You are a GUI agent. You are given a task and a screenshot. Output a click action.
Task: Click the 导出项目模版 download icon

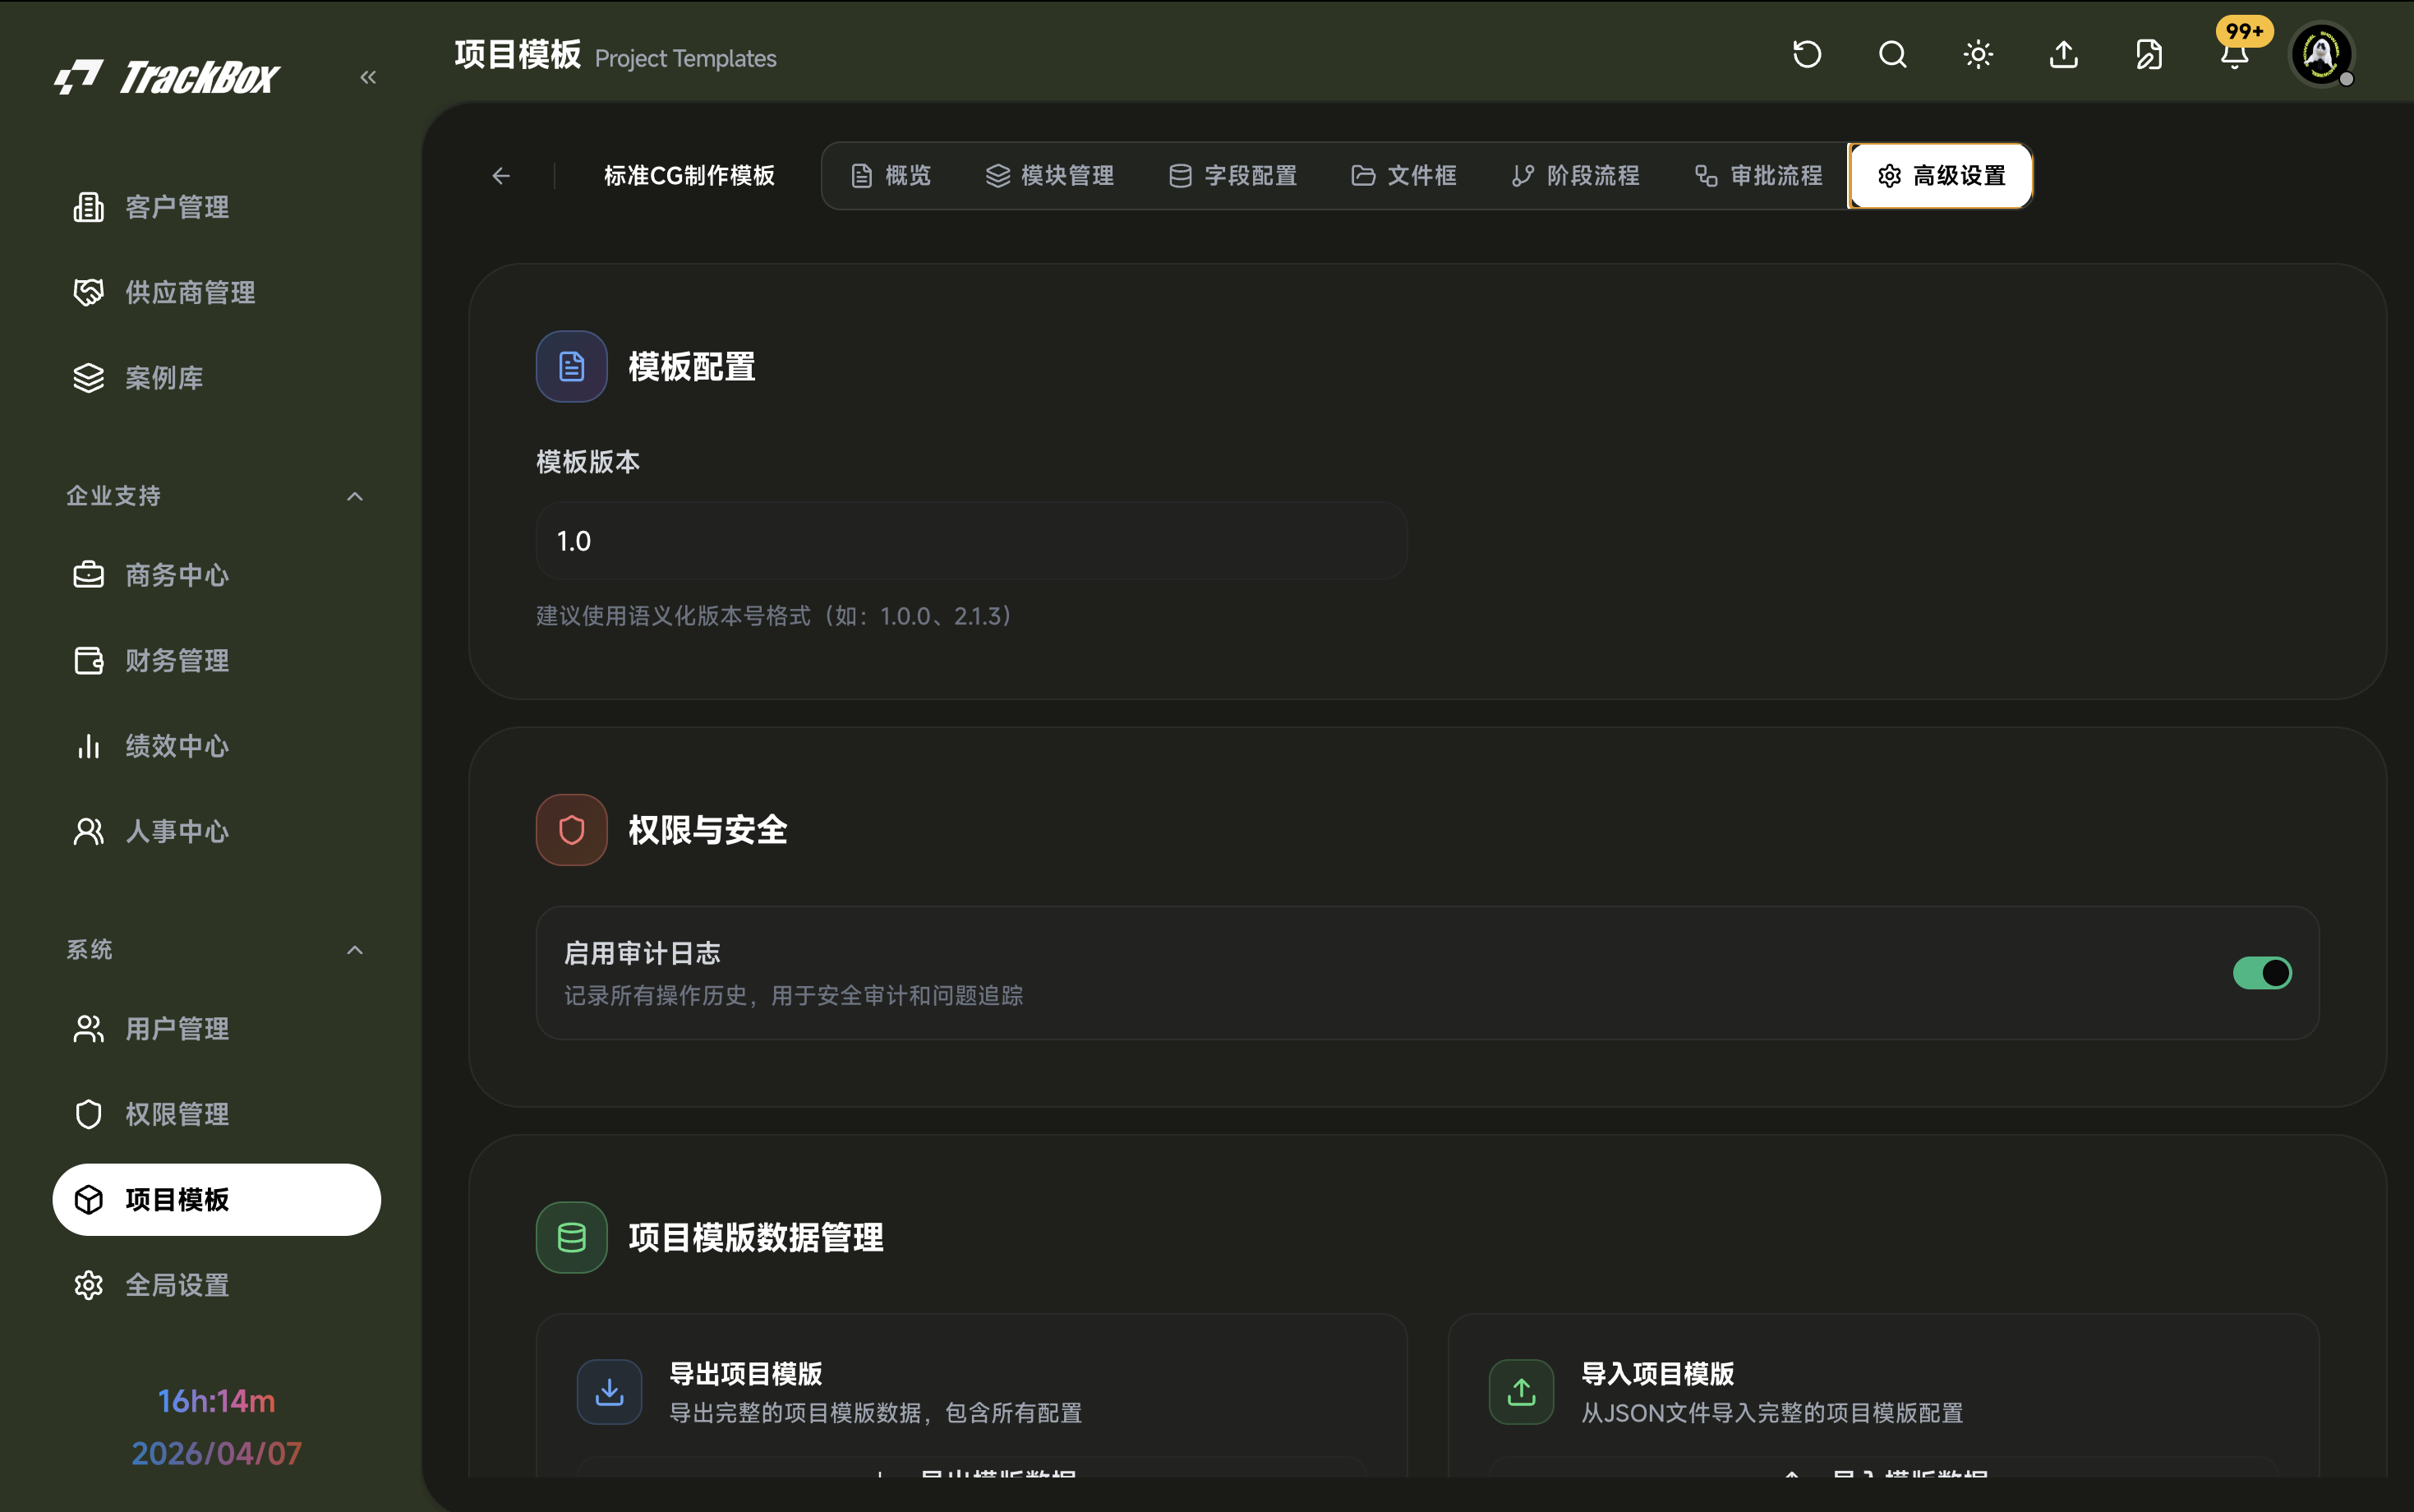coord(610,1391)
